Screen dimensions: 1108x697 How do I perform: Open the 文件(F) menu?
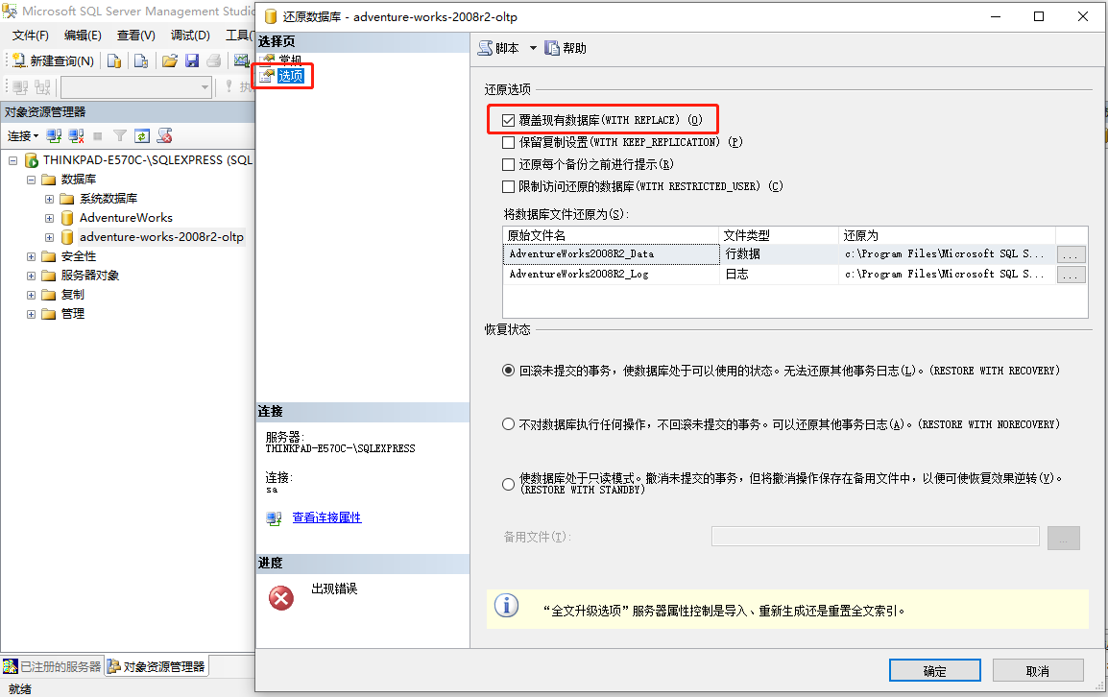pyautogui.click(x=31, y=36)
